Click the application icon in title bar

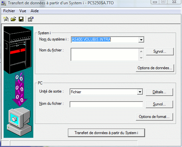pos(4,3)
